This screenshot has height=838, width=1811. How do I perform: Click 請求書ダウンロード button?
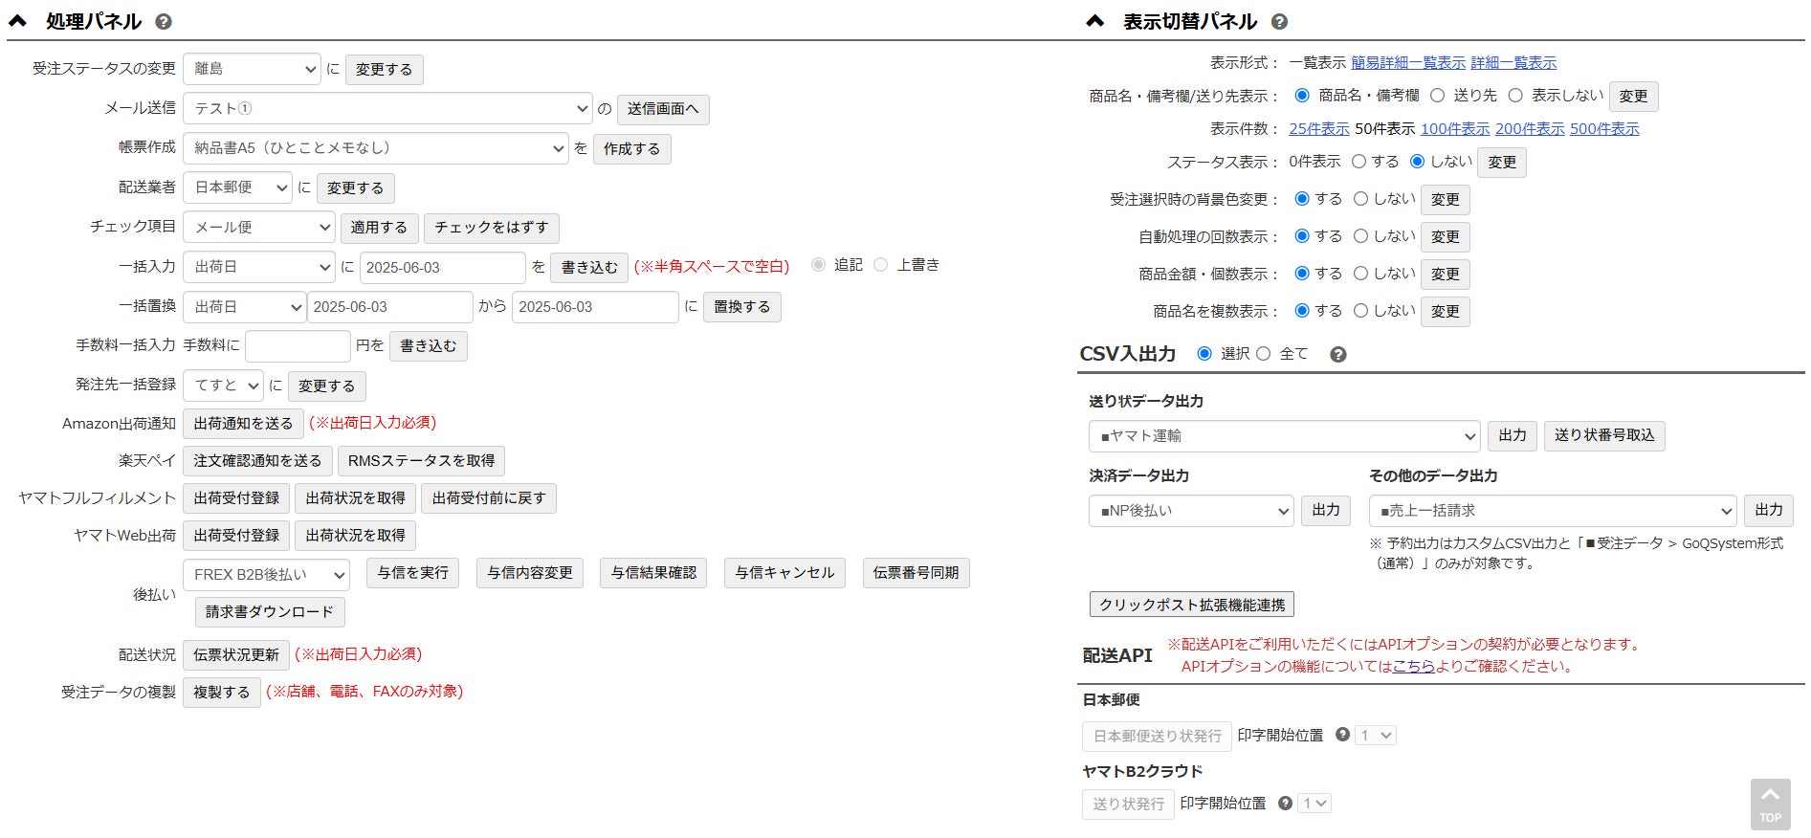270,612
